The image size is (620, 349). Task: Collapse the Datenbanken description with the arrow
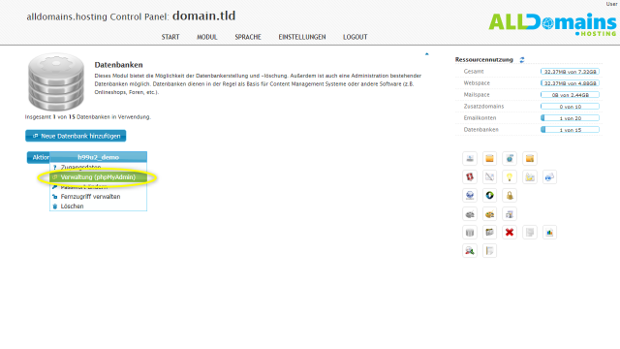(x=426, y=54)
